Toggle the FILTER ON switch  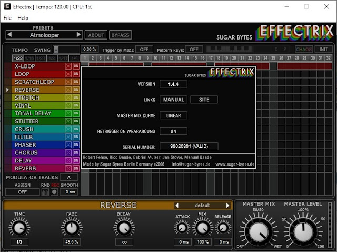click(x=76, y=137)
